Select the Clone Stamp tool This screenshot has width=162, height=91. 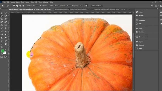(6, 28)
